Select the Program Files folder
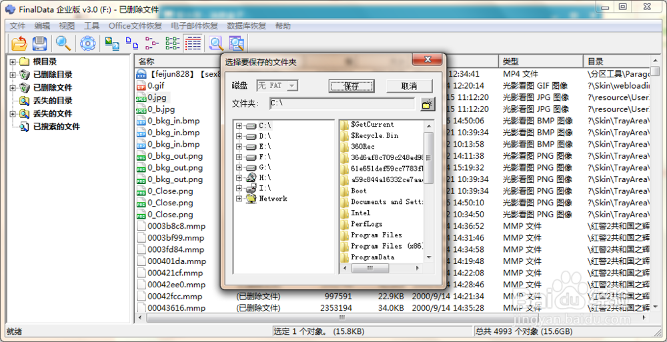667x342 pixels. [x=376, y=235]
